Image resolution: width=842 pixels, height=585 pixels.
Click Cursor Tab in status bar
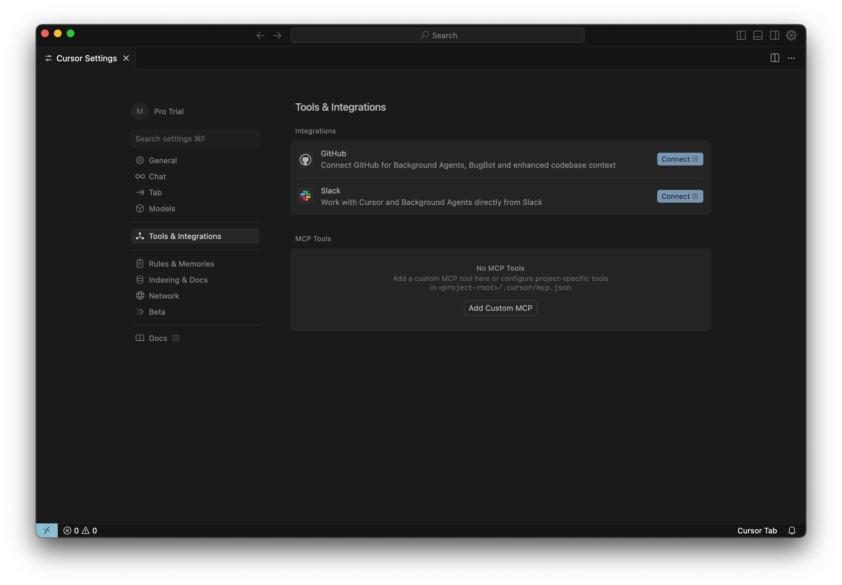(x=757, y=531)
